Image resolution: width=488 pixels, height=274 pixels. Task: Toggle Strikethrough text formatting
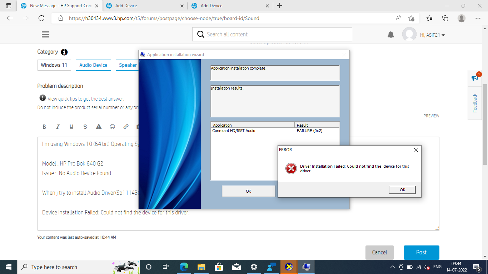click(x=85, y=127)
